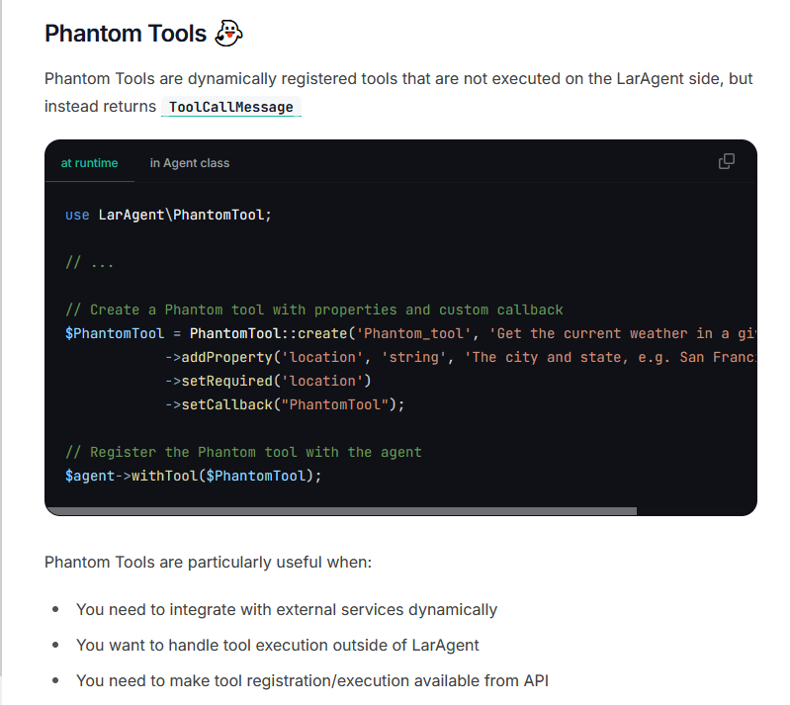
Task: Click the '$agent->withTool($PhantomTool);' line
Action: coord(193,476)
